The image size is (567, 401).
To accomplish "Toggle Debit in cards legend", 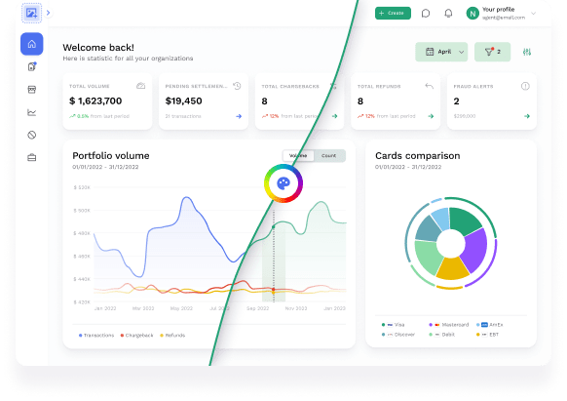I will click(442, 335).
